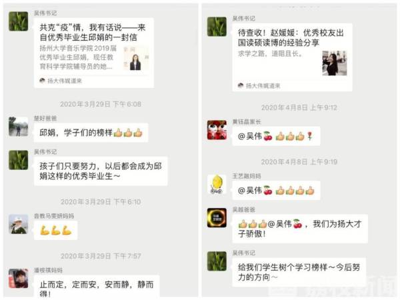The height and width of the screenshot is (300, 400).
Task: Tap the lemon avatar of 王艺融妈妈
Action: click(x=217, y=185)
